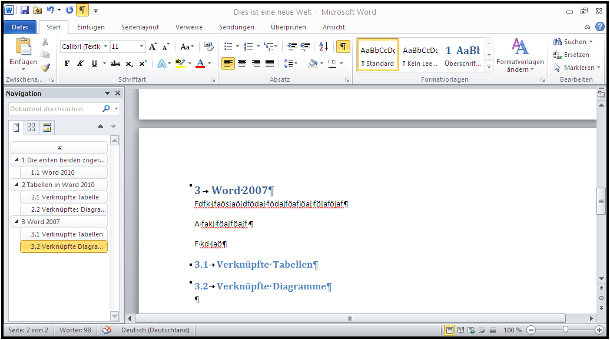The image size is (610, 340).
Task: Open Suchen dropdown arrow
Action: point(591,42)
